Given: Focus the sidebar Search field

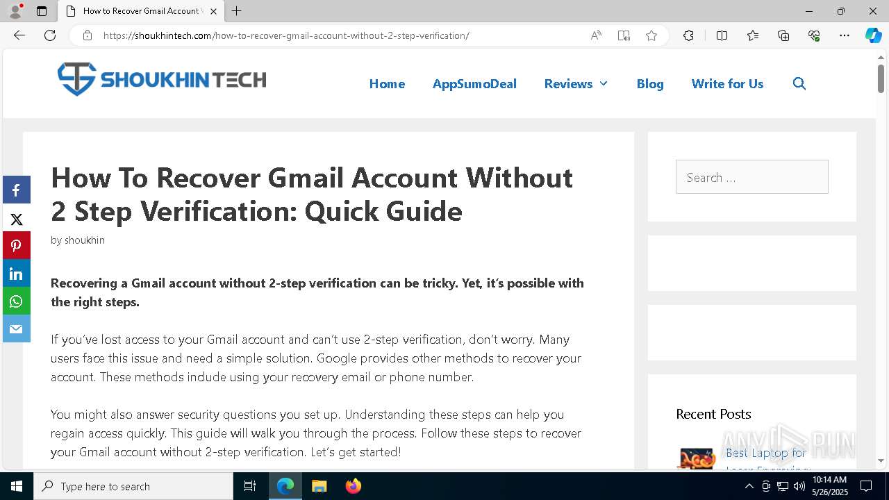Looking at the screenshot, I should pos(752,177).
